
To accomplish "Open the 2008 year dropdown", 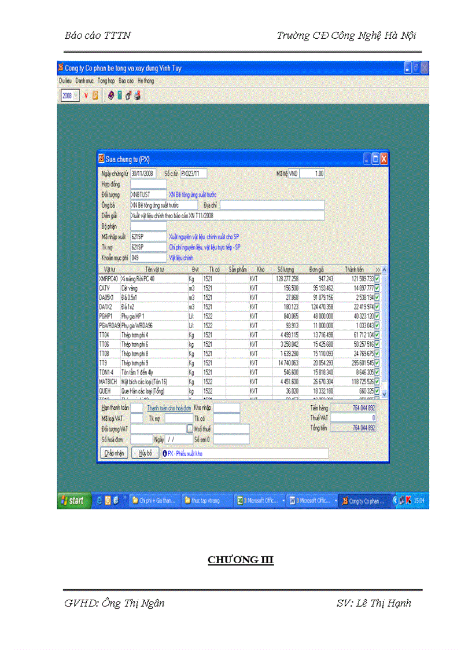I will click(76, 96).
